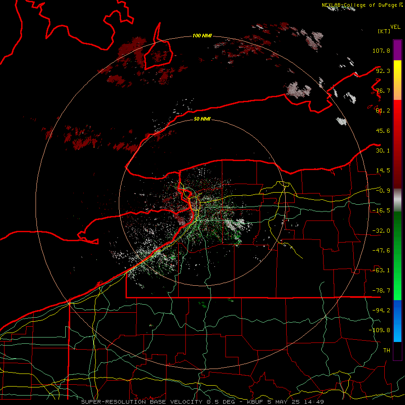Click the 30.1 value on velocity scale
Viewport: 405px width, 405px height.
tap(383, 151)
